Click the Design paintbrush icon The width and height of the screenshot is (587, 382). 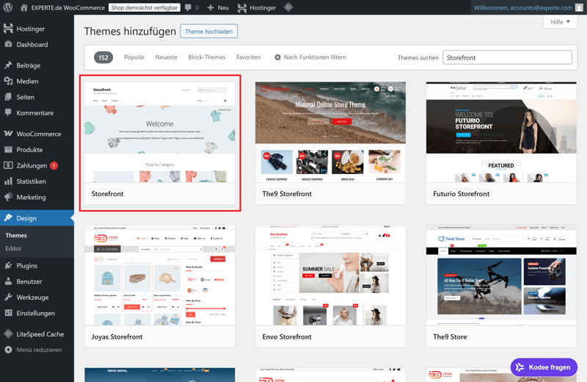(x=8, y=217)
